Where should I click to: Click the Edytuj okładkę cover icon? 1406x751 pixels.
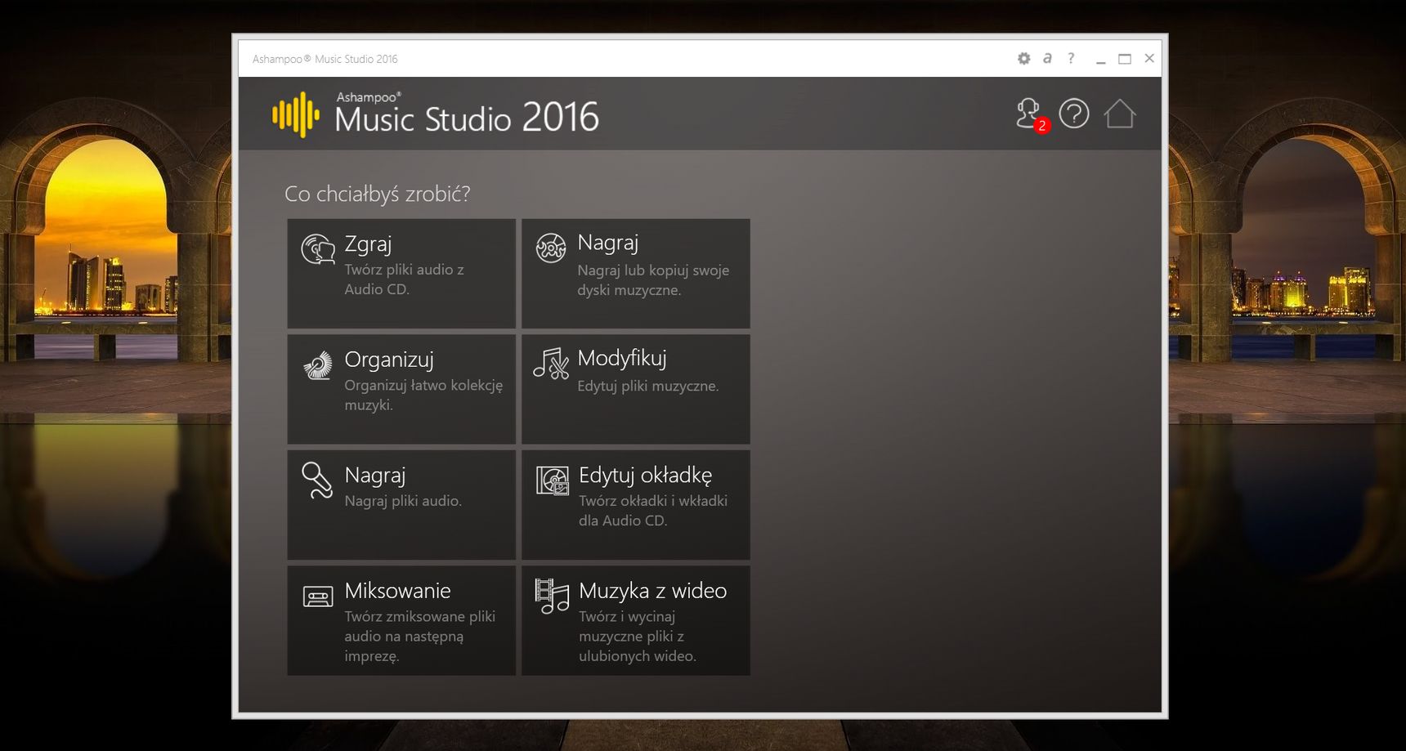[x=553, y=481]
